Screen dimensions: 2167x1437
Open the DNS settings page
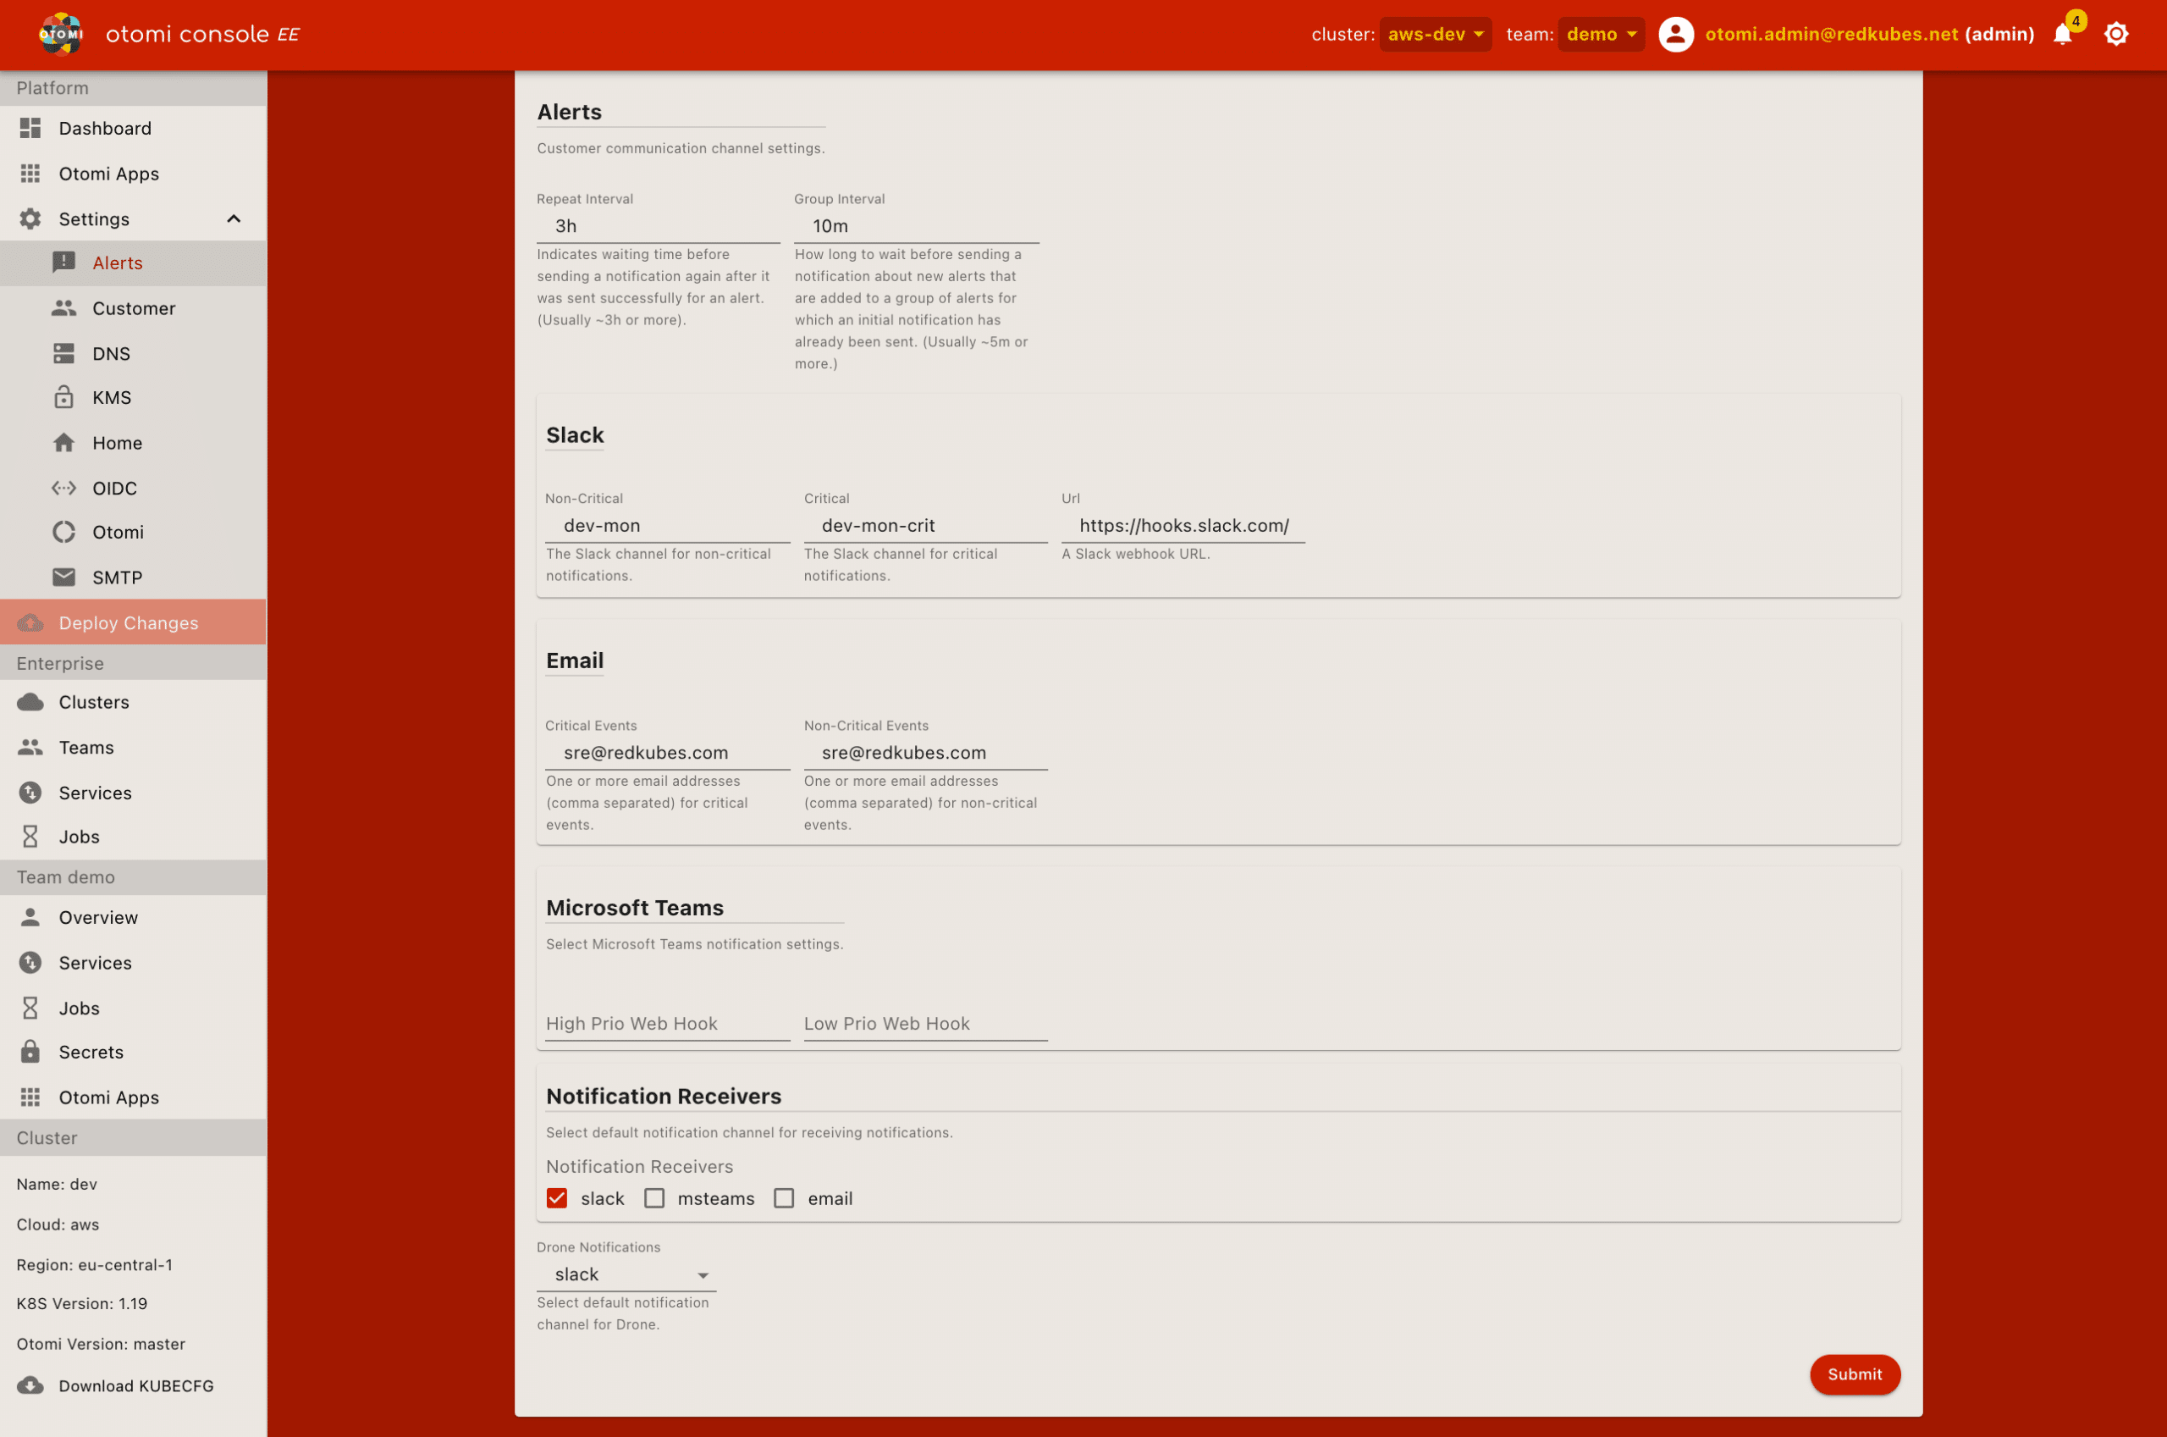pyautogui.click(x=111, y=353)
